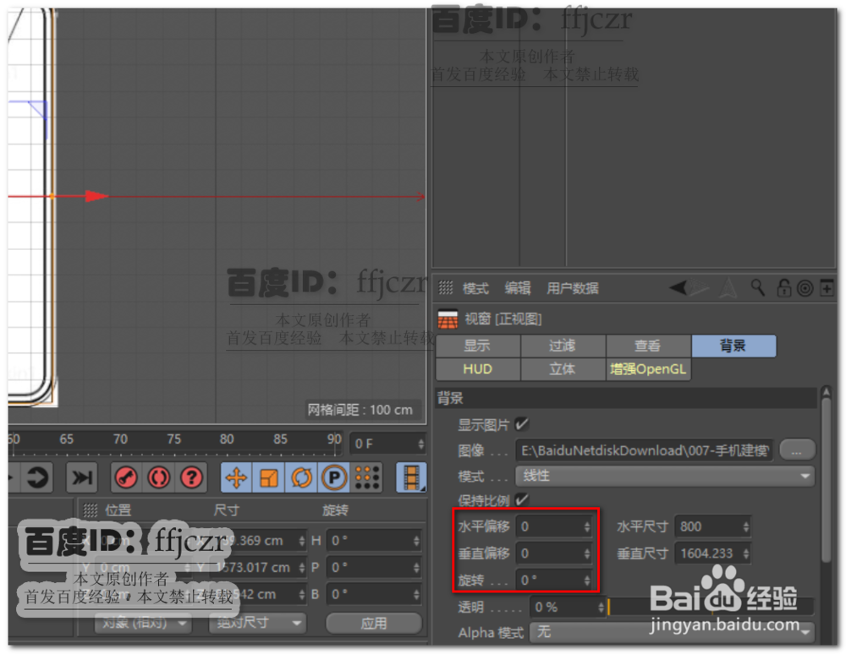Click the attribute panel scroll-up arrow

826,392
